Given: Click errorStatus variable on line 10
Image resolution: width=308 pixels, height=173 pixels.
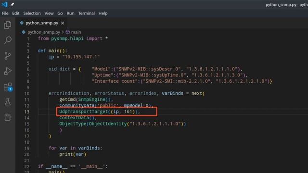Looking at the screenshot, I should point(109,93).
